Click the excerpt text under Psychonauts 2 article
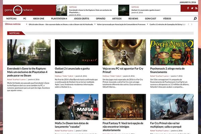Viewport: 201px width, 134px height. [170, 83]
